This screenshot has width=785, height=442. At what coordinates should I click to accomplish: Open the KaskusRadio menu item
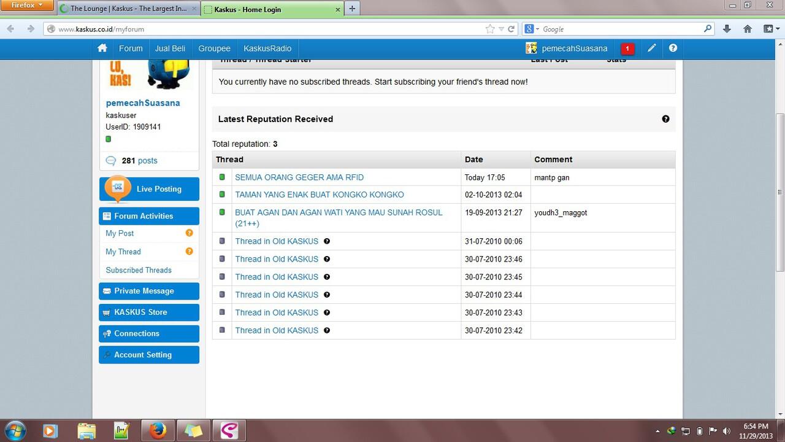[x=267, y=48]
